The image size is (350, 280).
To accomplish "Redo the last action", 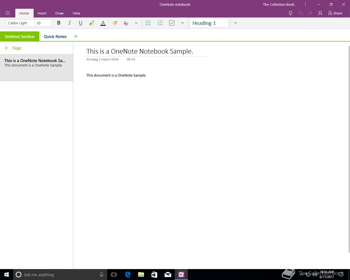I will coord(310,13).
